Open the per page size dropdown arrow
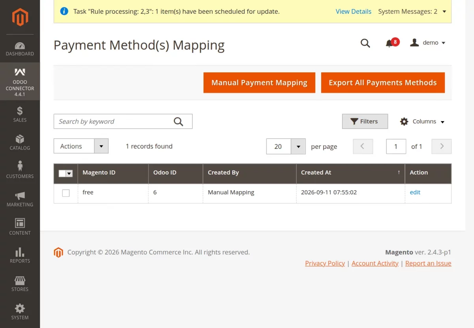Screen dimensions: 474x328 (298, 146)
